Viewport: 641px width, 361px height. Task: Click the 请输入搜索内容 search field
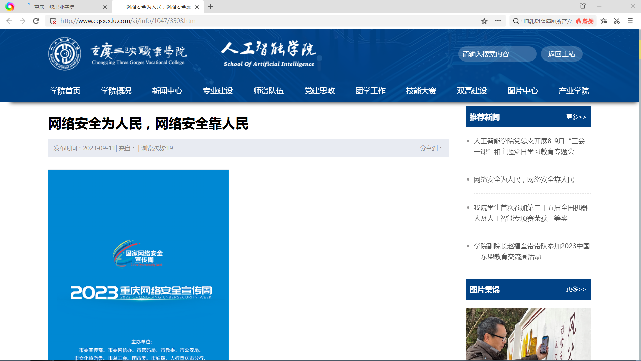[497, 54]
